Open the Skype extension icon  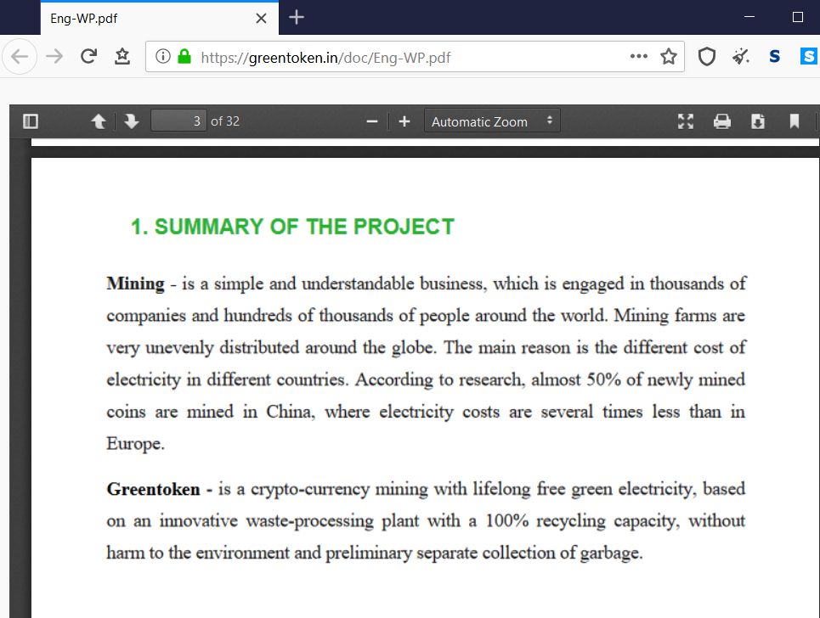pyautogui.click(x=808, y=56)
